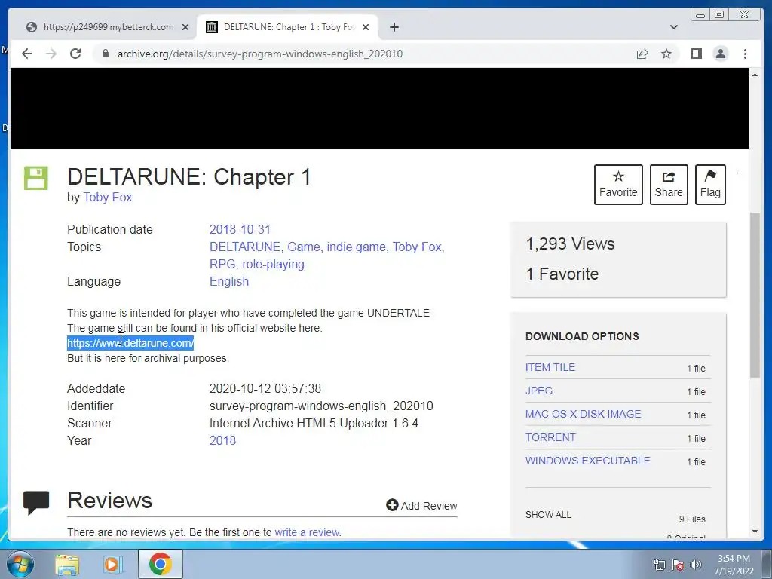Click the Reviews speech bubble icon

pos(36,503)
